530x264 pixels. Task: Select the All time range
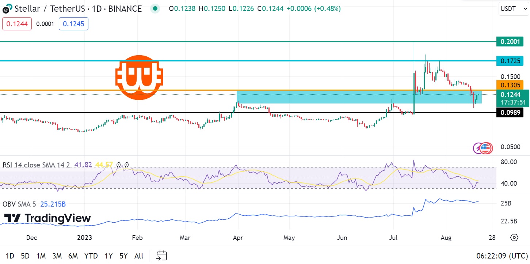[x=139, y=256]
